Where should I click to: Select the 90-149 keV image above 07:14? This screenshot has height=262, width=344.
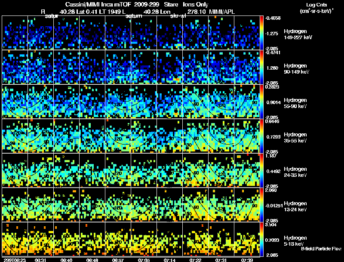(169, 67)
